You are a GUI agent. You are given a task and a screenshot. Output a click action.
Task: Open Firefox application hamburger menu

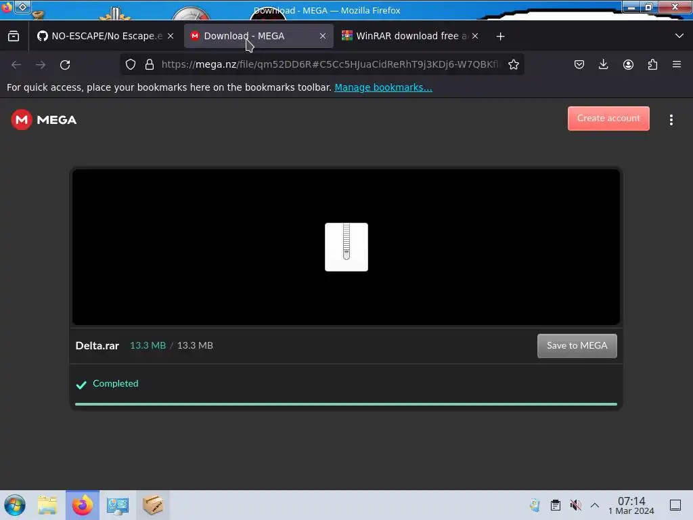677,64
